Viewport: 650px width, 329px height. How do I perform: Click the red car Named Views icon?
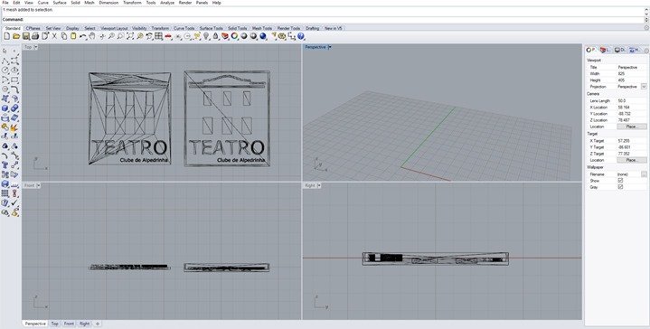(x=168, y=36)
